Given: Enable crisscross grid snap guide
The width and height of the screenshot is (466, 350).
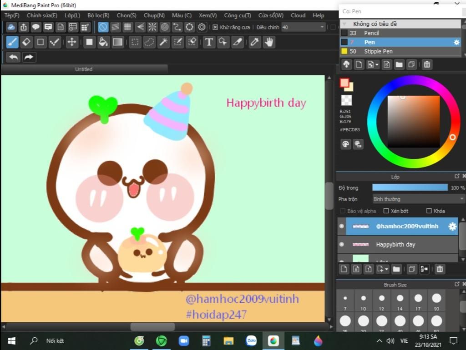Looking at the screenshot, I should point(127,27).
